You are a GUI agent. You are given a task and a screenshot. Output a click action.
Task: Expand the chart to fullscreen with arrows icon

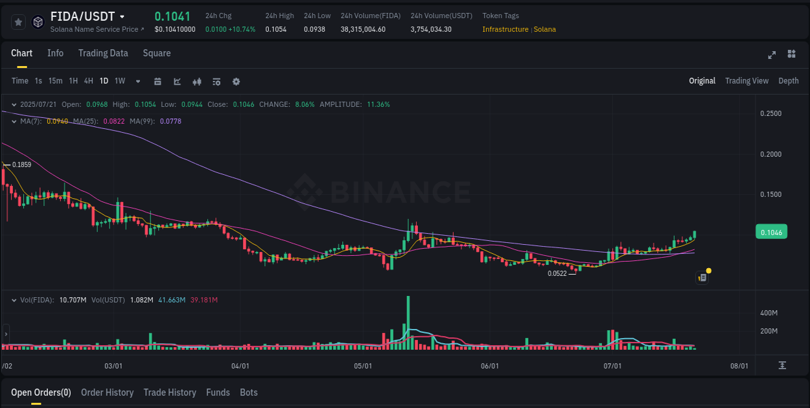coord(772,55)
